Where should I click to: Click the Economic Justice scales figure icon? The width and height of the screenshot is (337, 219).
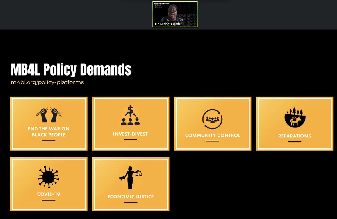(130, 178)
